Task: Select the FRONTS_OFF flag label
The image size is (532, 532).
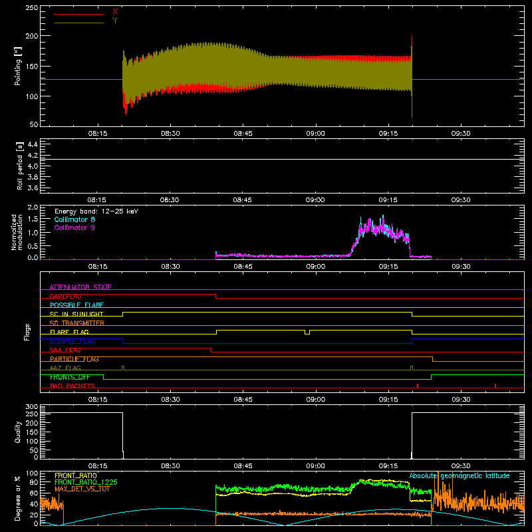Action: click(70, 377)
